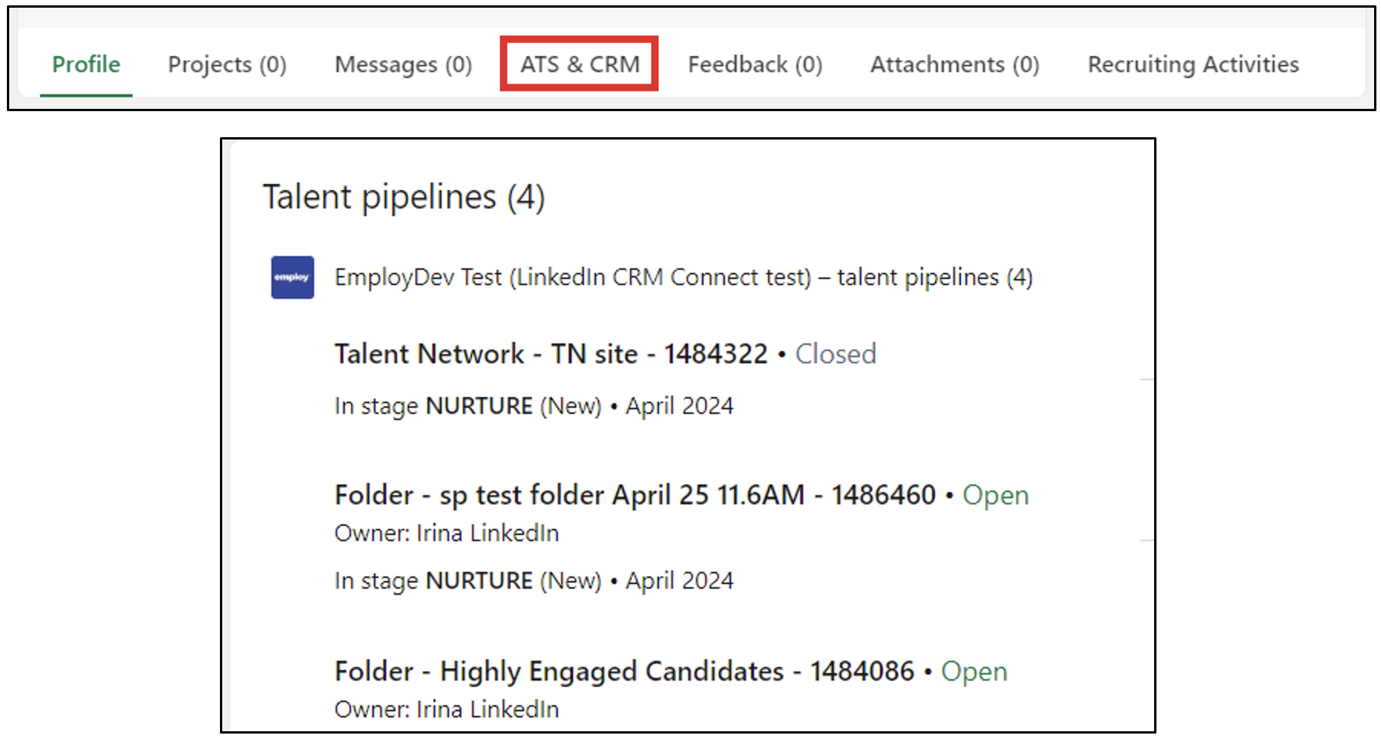Click Open status beside Highly Engaged Candidates
Viewport: 1381px width, 742px height.
pos(974,672)
